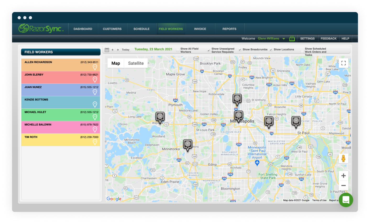Select the Kenzie Bottoms worker name
The image size is (370, 224).
[36, 100]
